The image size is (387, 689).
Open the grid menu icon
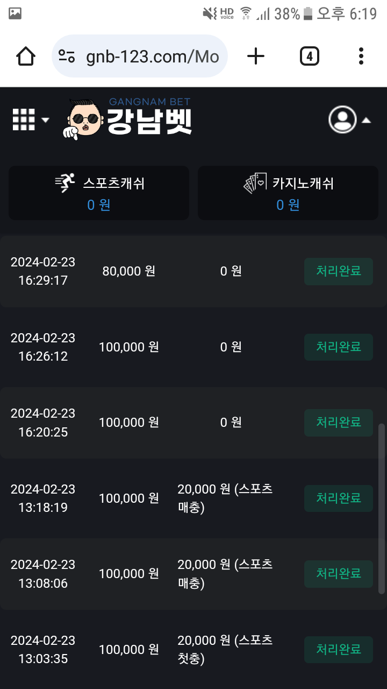coord(24,119)
